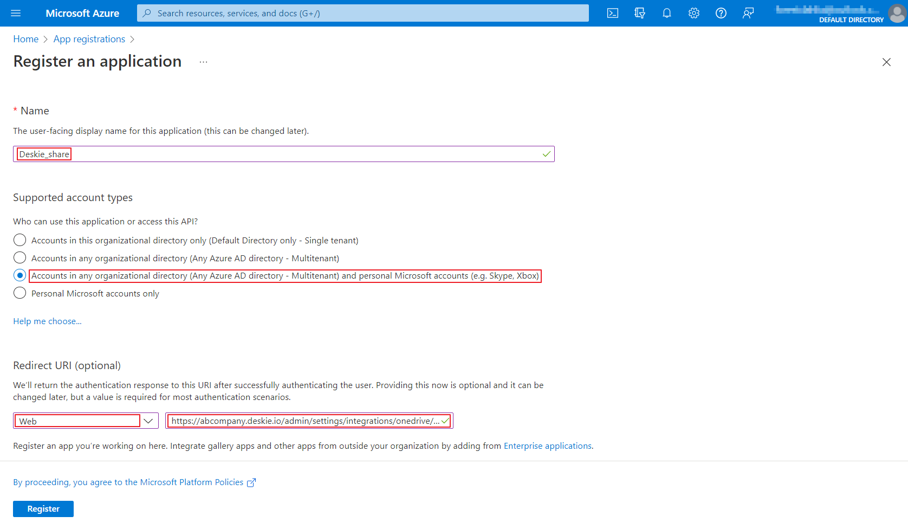Click the DEFAULT DIRECTORY account label
This screenshot has height=529, width=908.
click(851, 20)
